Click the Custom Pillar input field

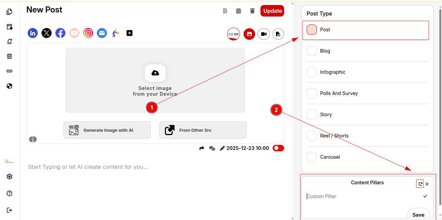361,196
